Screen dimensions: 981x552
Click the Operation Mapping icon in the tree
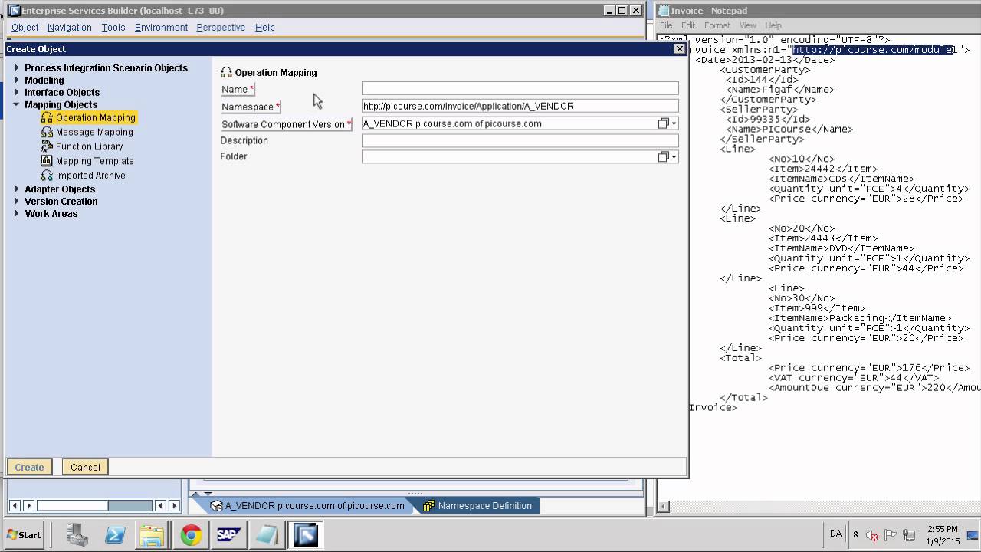(x=47, y=117)
